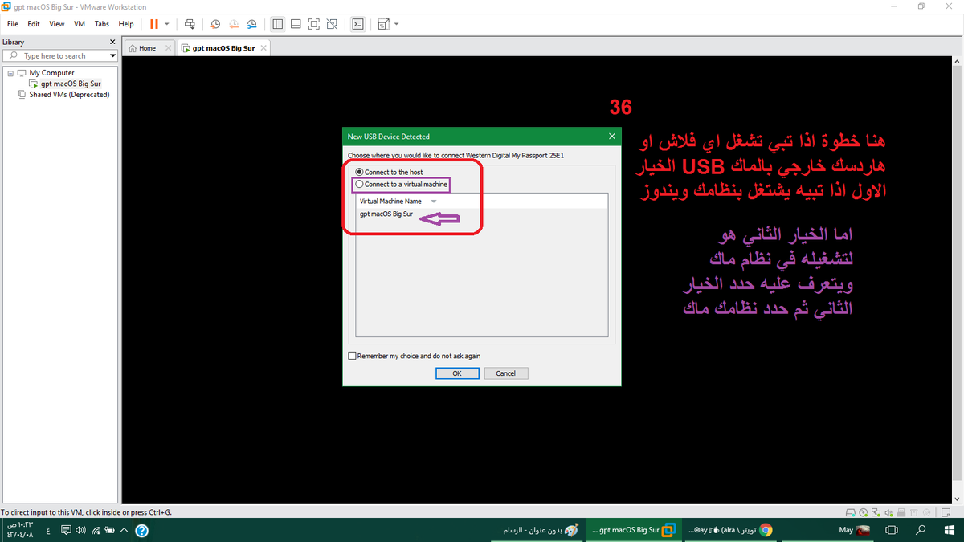Click the hard disk status bar icon
The image size is (964, 542).
point(851,511)
